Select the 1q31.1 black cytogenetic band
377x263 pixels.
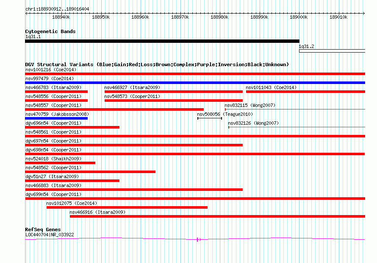(x=162, y=41)
